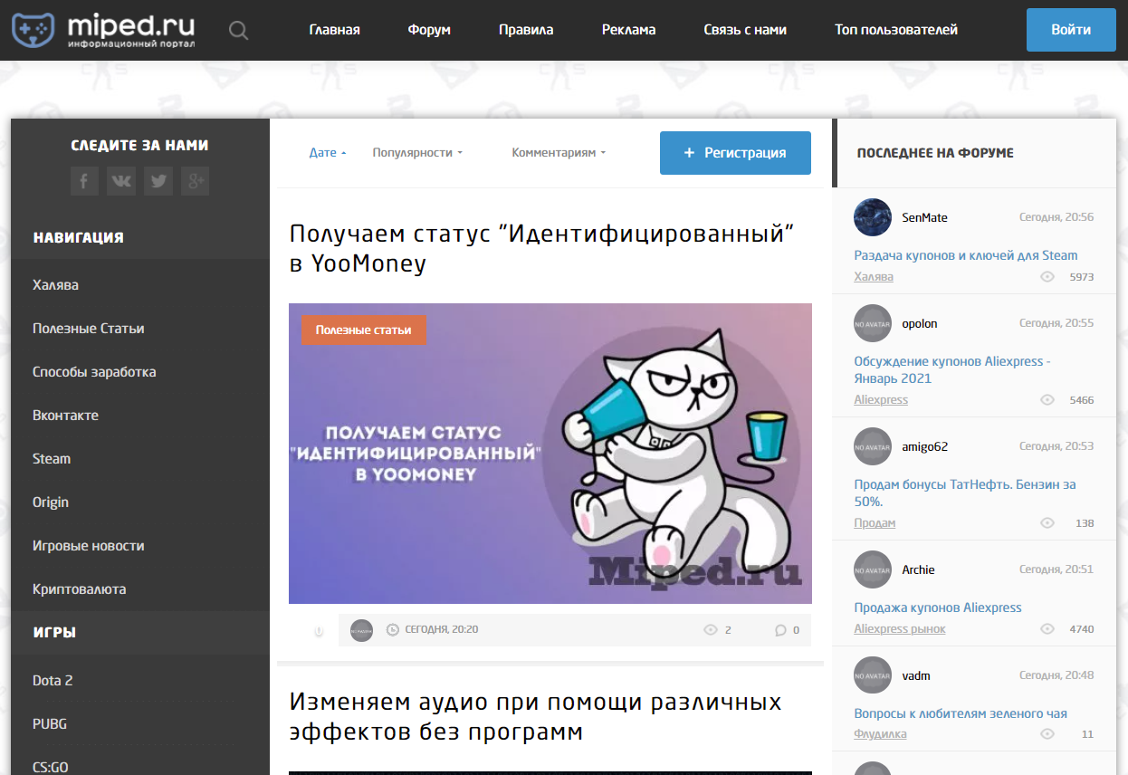Click the clock icon beside Сегодня, 20:20
This screenshot has height=775, width=1128.
(393, 630)
